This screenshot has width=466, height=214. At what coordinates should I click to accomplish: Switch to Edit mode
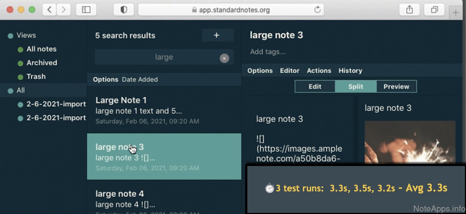tap(315, 87)
